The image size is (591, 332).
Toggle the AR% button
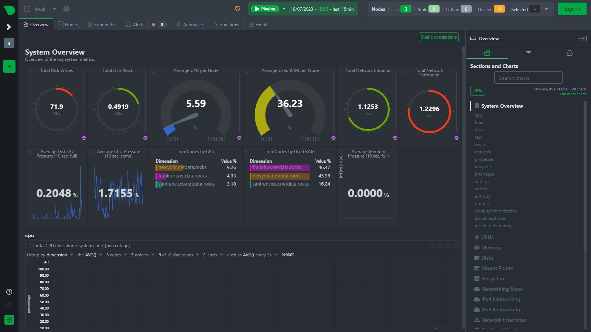pos(478,91)
